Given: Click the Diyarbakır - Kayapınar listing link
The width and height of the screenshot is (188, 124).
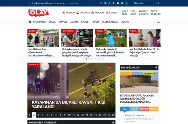Looking at the screenshot, I should (x=134, y=115).
